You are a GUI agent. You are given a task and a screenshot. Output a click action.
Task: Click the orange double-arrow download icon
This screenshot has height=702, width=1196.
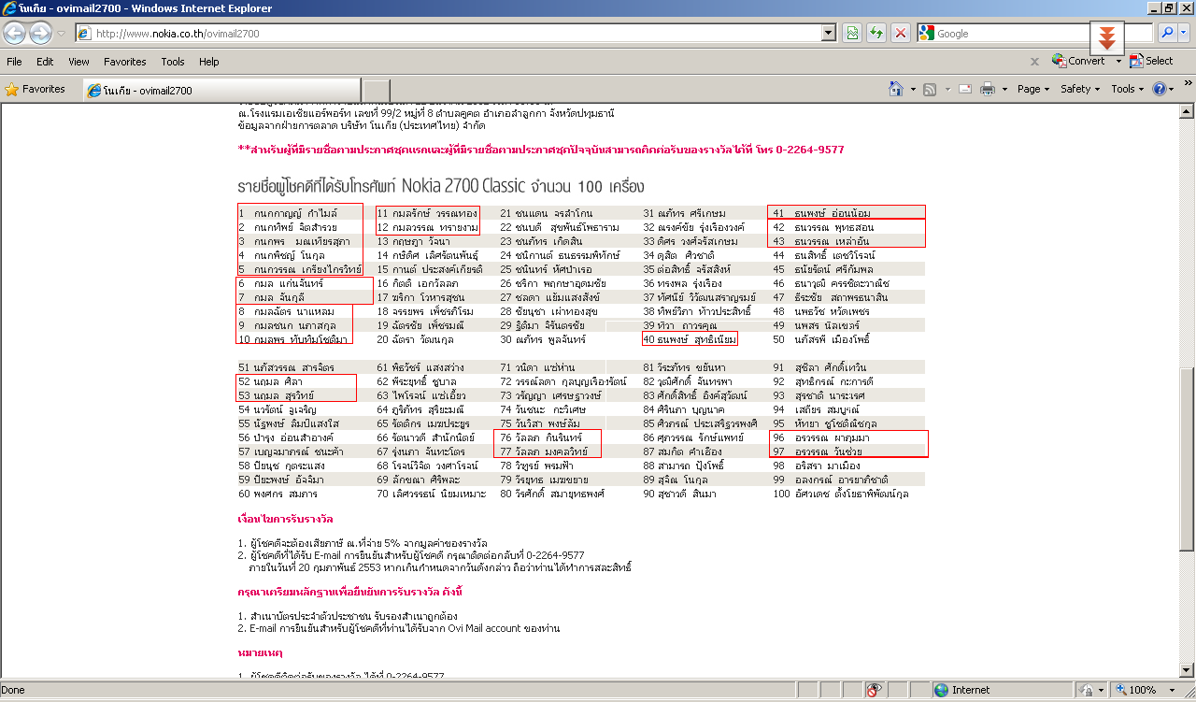[1106, 38]
